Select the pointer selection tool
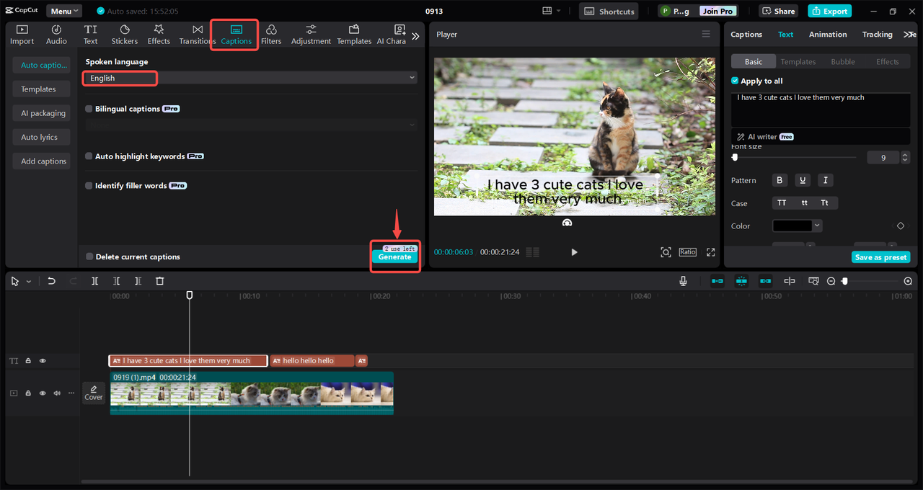The width and height of the screenshot is (923, 490). pos(14,281)
